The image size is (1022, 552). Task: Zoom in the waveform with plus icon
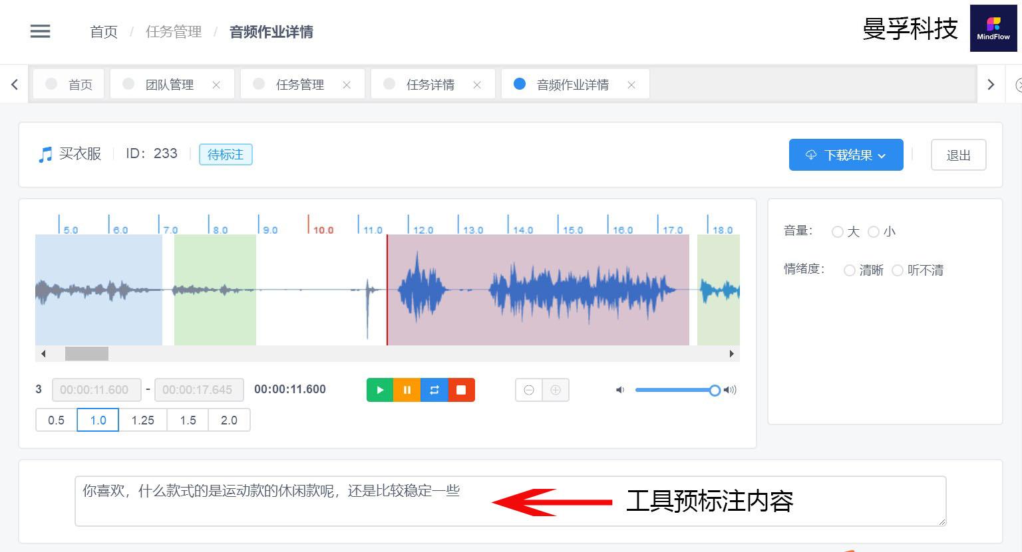point(556,390)
